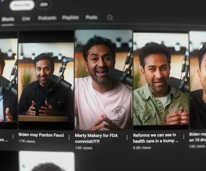Open the options menu beside the title ending 'em ...'
The height and width of the screenshot is (171, 206).
(13, 136)
